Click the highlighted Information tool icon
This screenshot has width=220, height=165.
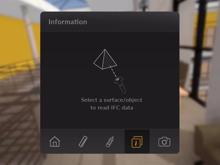pyautogui.click(x=137, y=142)
